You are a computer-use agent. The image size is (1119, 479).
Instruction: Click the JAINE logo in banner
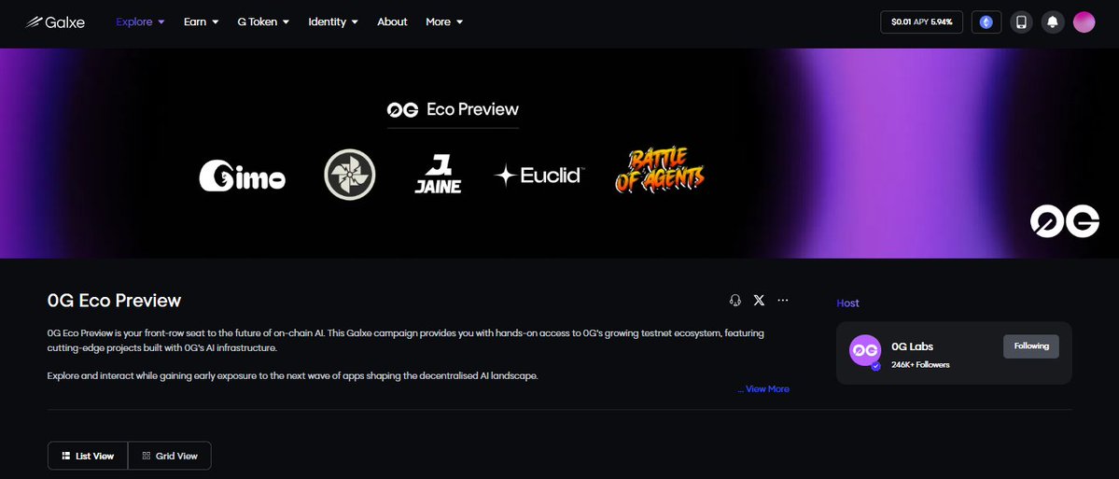click(438, 175)
